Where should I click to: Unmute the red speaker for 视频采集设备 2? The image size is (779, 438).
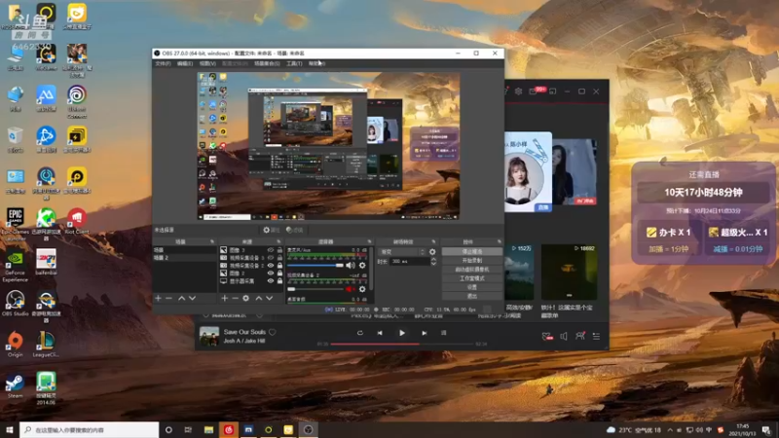[351, 289]
